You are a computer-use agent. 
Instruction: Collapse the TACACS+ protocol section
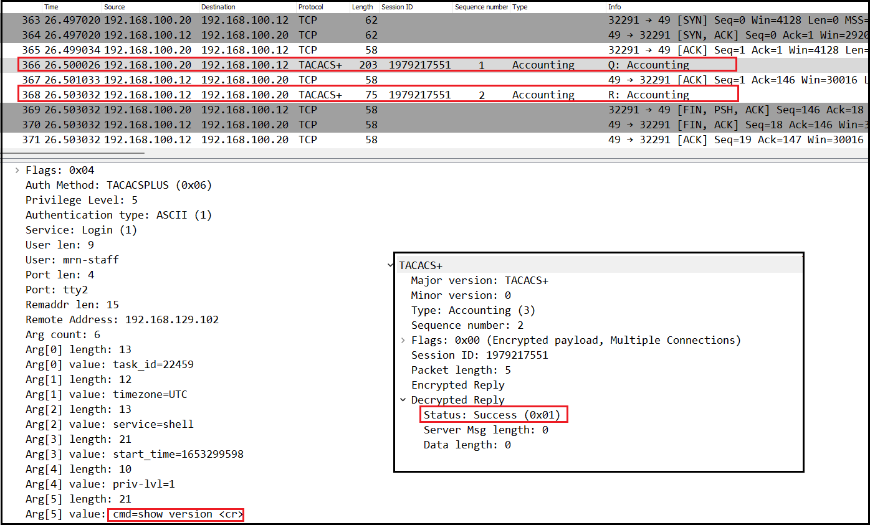(391, 266)
